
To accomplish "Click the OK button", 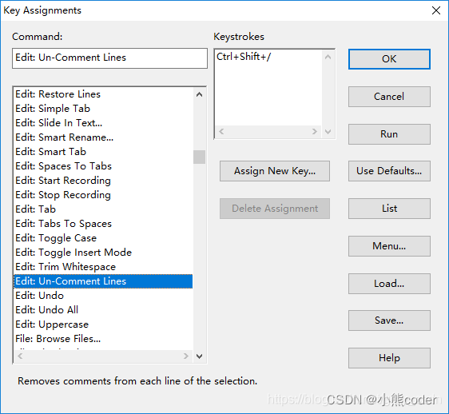I will pyautogui.click(x=389, y=59).
